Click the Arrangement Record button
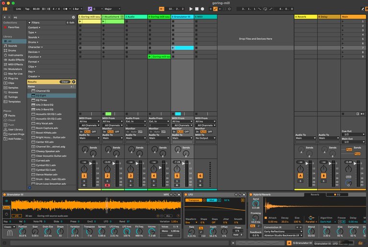Screen dimensions: 368x247 click(x=202, y=9)
